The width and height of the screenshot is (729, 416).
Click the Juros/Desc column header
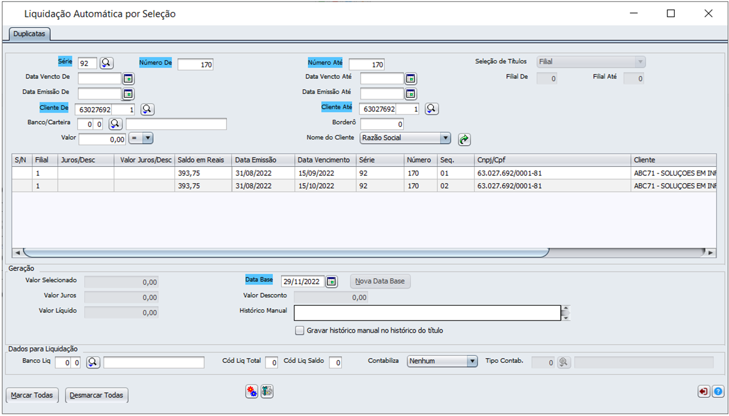coord(86,160)
